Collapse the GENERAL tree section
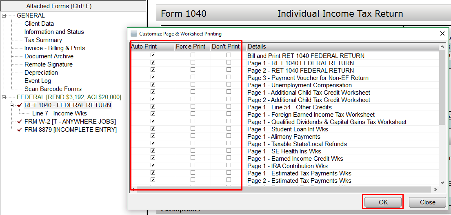 [x=4, y=16]
